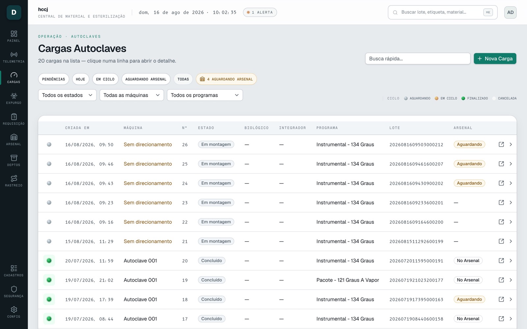The height and width of the screenshot is (329, 527).
Task: Click external-link icon for load 17
Action: coord(501,319)
